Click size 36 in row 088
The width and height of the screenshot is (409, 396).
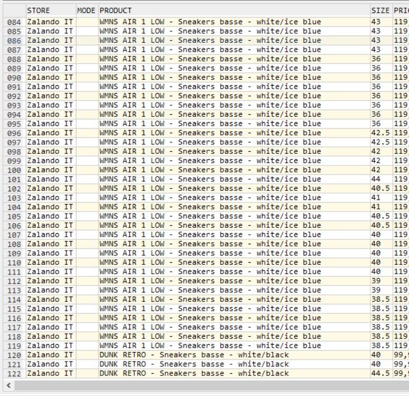(x=382, y=59)
